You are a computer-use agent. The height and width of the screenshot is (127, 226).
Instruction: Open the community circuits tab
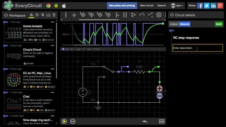point(37,15)
